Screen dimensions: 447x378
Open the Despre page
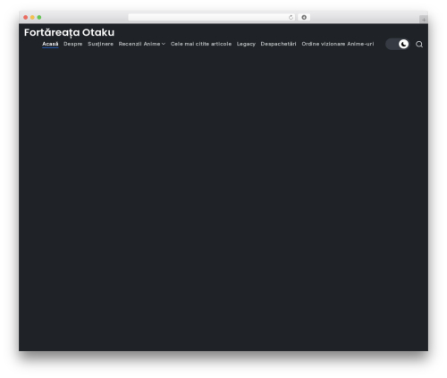pos(73,44)
